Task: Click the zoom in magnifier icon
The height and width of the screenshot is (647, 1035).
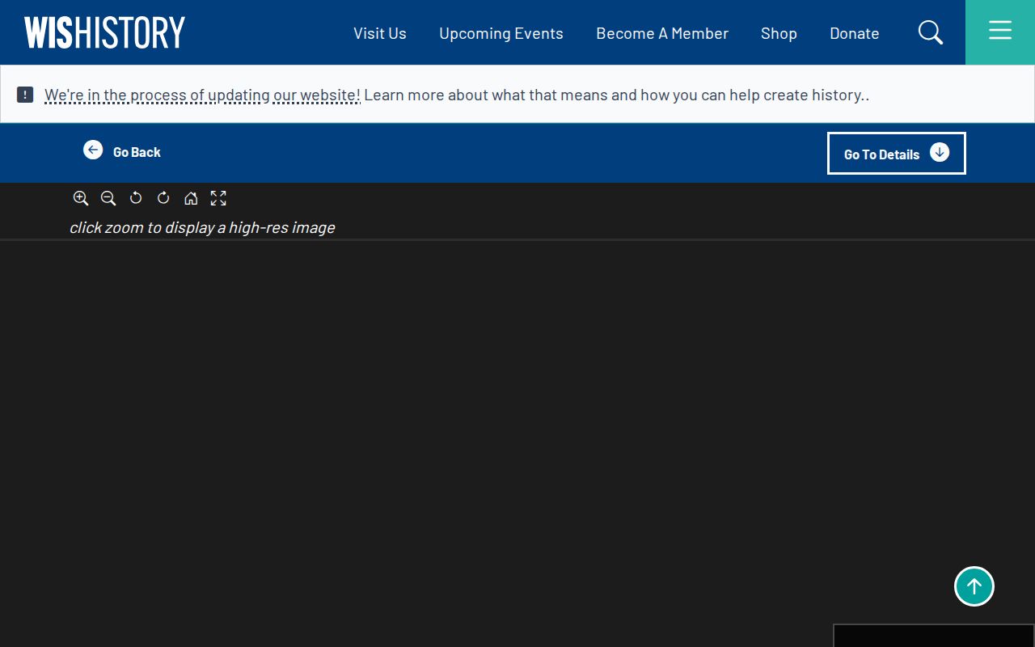Action: pyautogui.click(x=81, y=198)
